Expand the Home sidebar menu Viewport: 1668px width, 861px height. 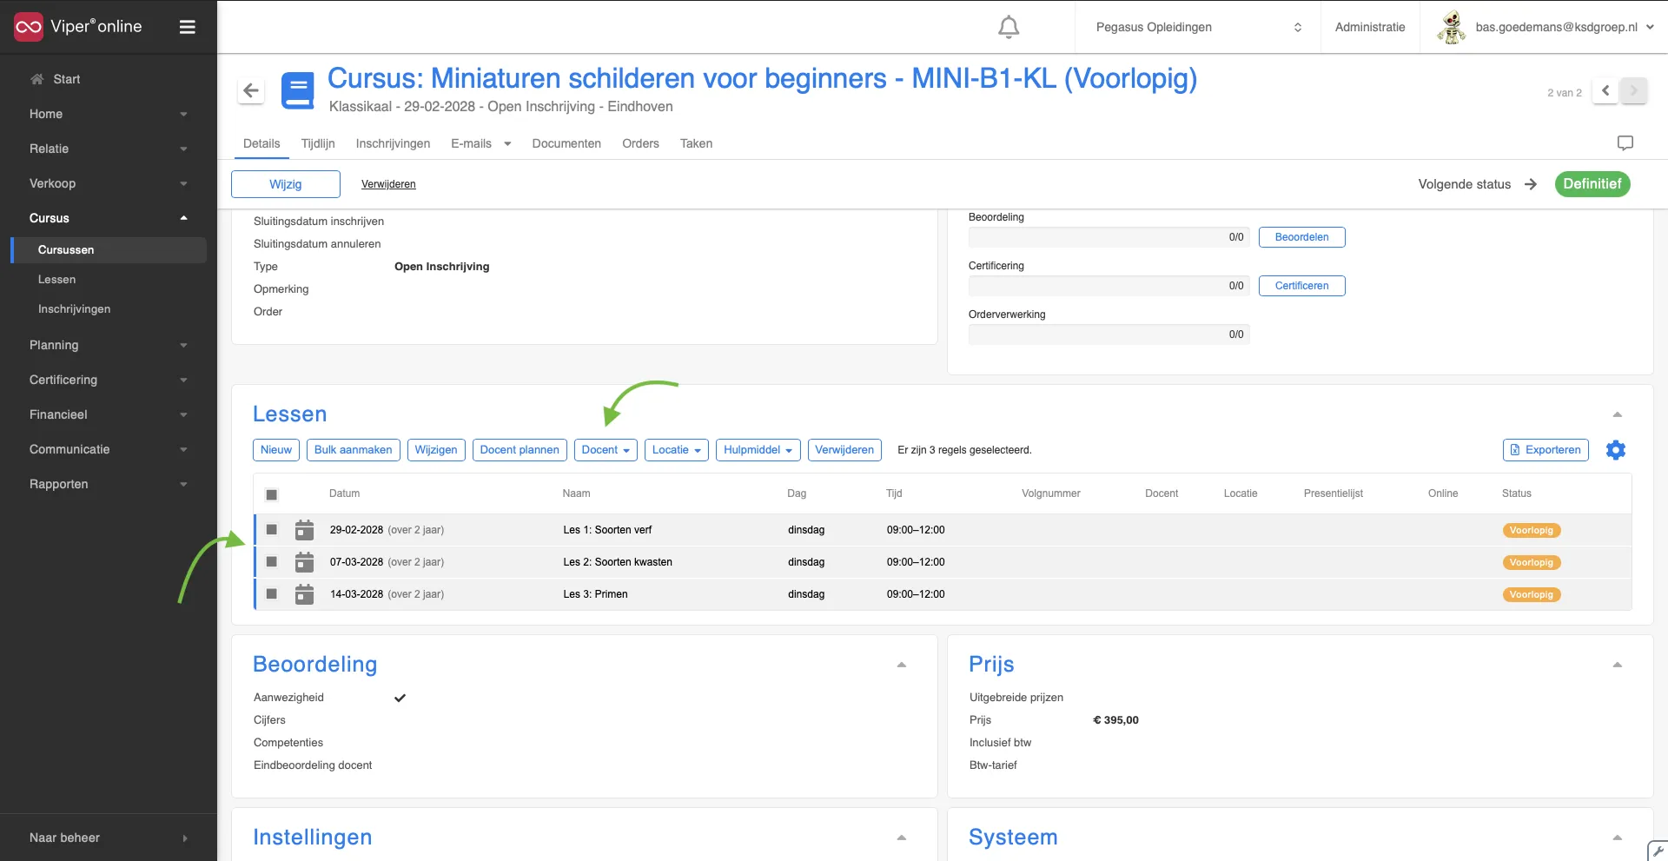pyautogui.click(x=109, y=114)
